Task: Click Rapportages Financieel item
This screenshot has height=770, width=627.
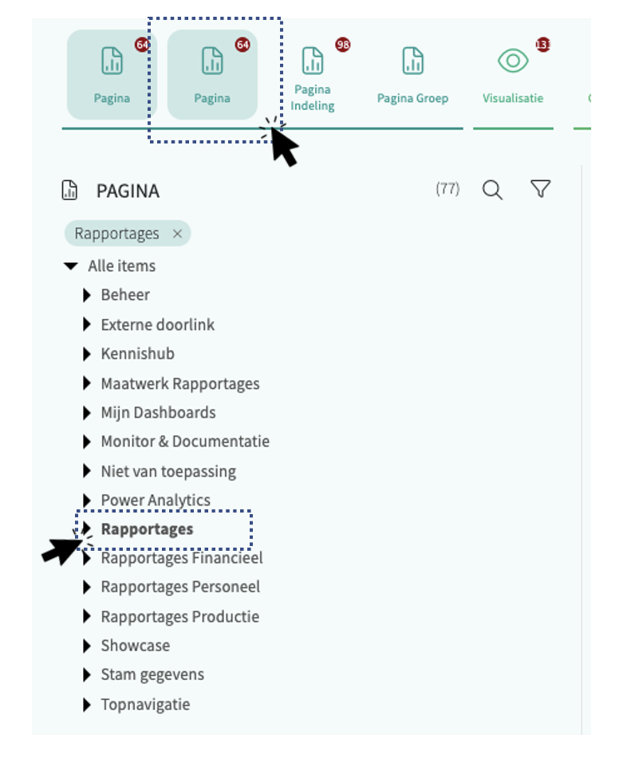Action: [x=182, y=558]
